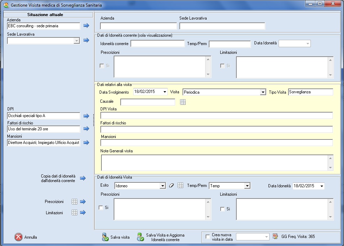Viewport: 344px width, 246px height.
Task: Open the visit Data Idoneità date picker
Action: pos(322,186)
